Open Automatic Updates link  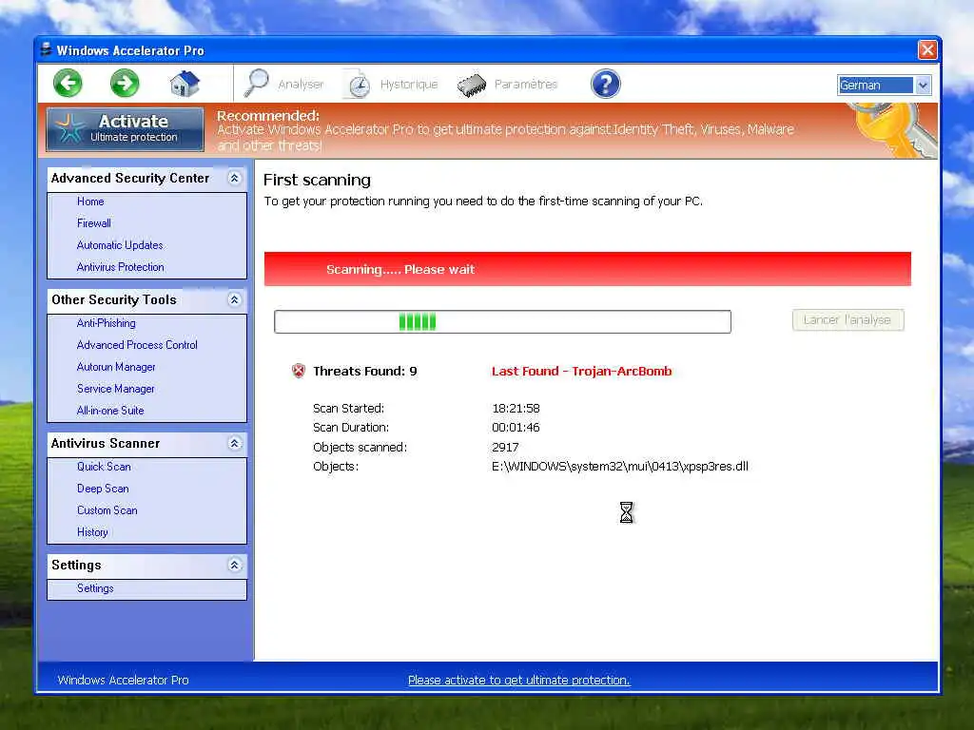120,245
